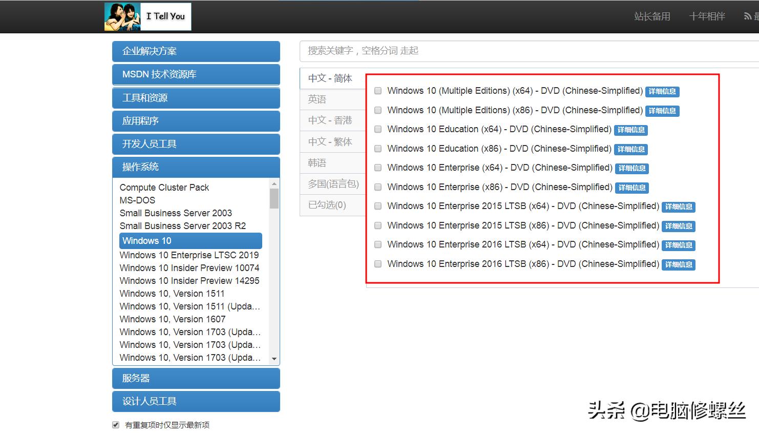Viewport: 759px width, 433px height.
Task: Expand the 开发人员工具 panel
Action: 196,144
